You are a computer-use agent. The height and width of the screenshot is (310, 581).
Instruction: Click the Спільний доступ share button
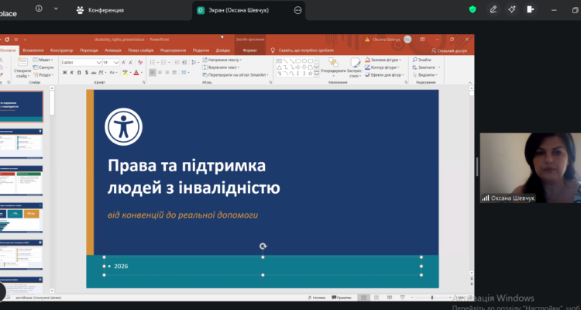[x=450, y=50]
